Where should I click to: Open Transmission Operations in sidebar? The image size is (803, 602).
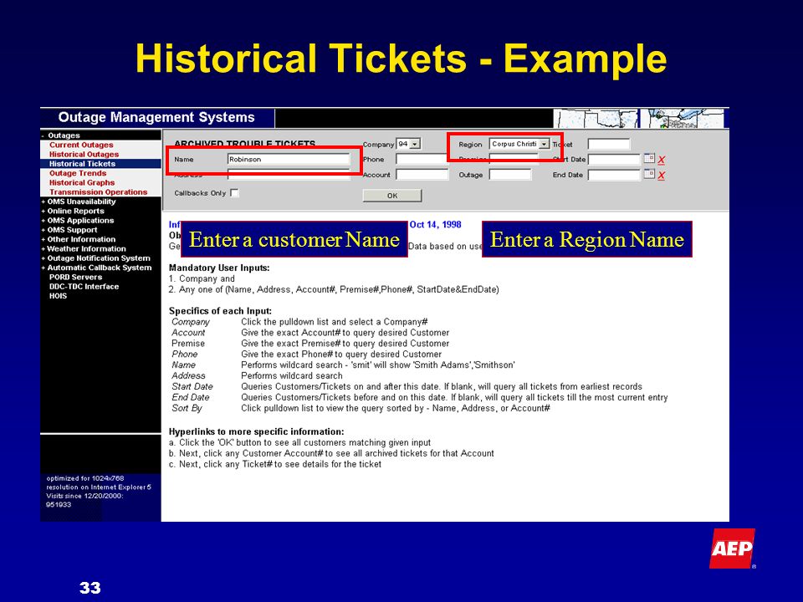tap(99, 192)
